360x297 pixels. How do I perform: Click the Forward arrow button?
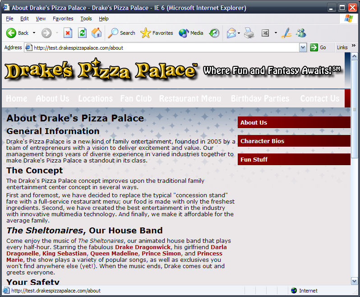tap(46, 33)
